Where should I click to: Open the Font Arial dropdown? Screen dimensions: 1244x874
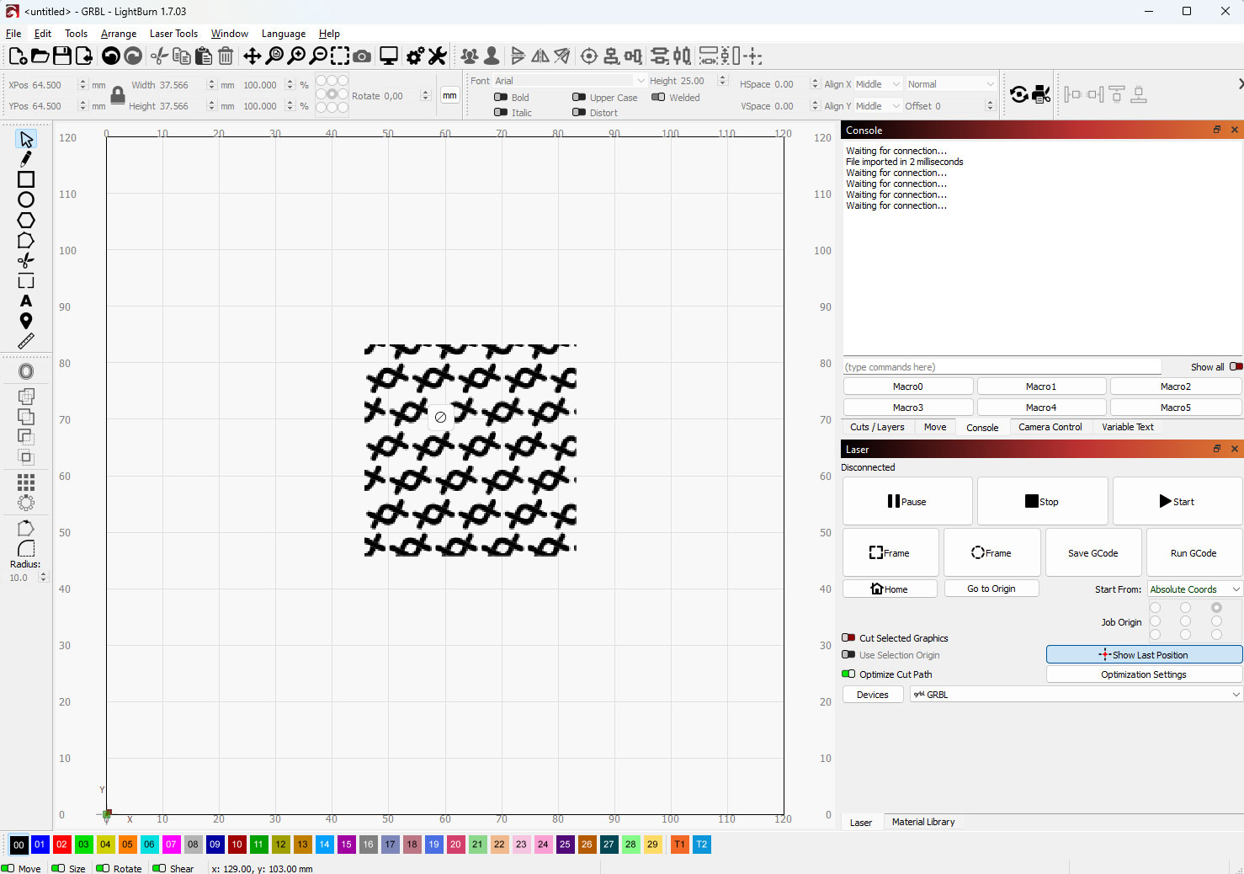click(x=570, y=81)
